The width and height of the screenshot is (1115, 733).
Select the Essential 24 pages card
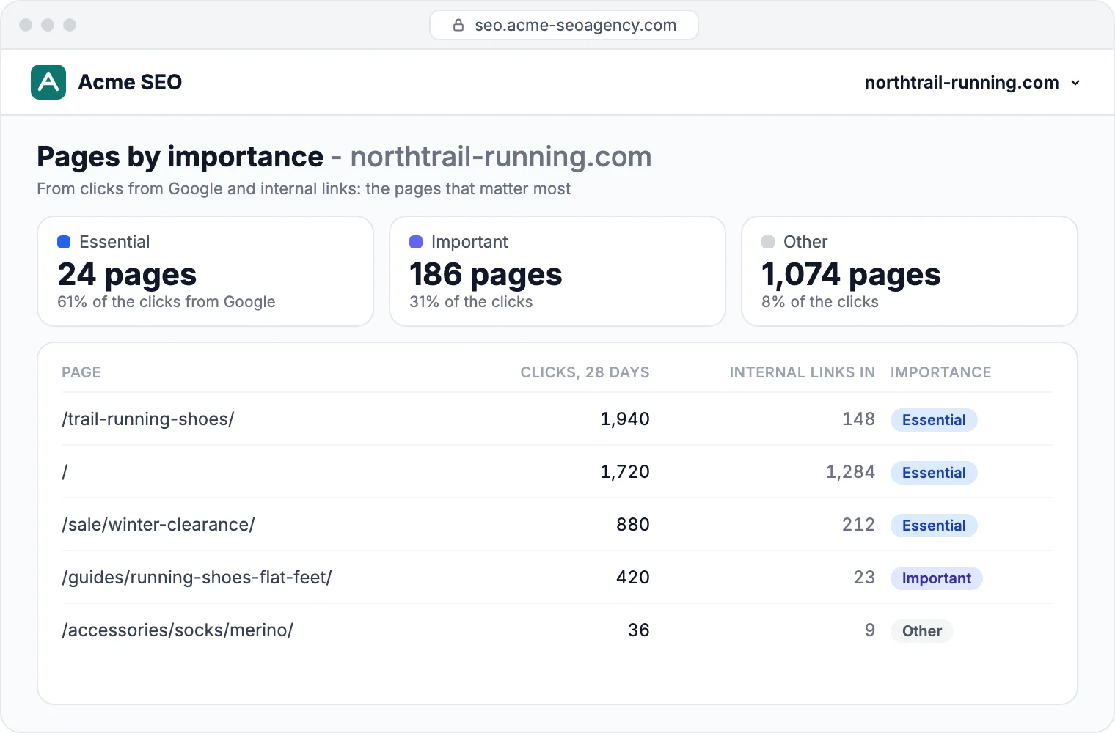tap(205, 271)
